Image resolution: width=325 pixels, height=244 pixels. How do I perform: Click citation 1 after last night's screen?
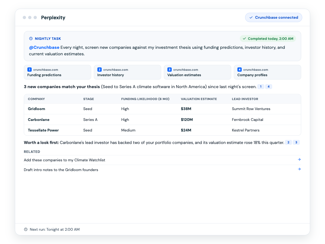pos(261,87)
